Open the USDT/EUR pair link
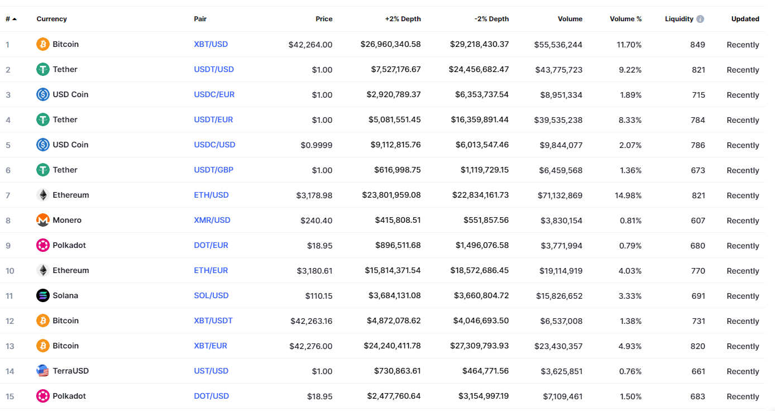The image size is (775, 411). click(x=214, y=120)
